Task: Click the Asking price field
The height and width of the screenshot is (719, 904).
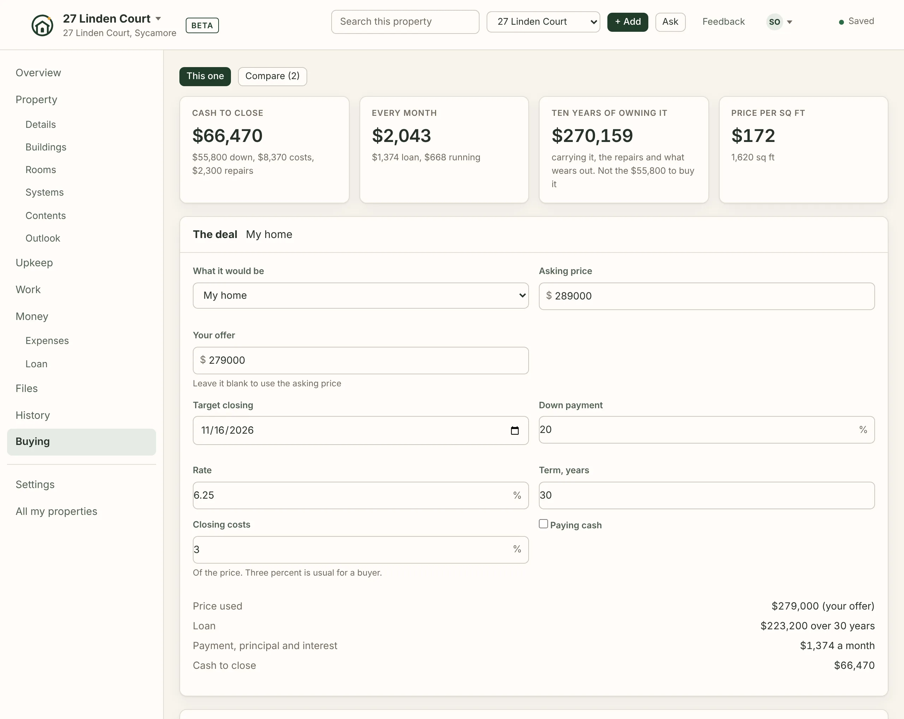Action: pyautogui.click(x=707, y=296)
